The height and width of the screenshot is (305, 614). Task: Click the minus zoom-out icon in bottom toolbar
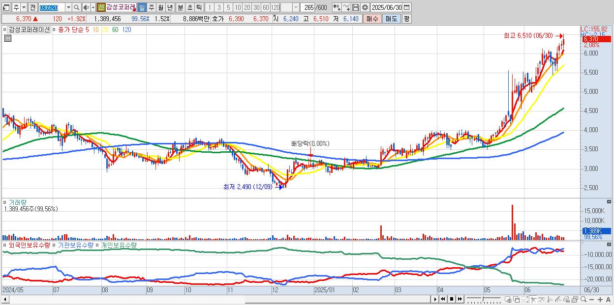tap(592, 300)
